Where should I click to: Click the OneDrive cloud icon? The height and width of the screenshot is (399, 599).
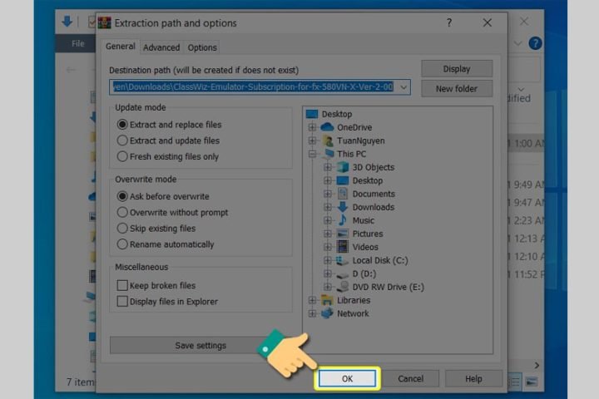(327, 127)
